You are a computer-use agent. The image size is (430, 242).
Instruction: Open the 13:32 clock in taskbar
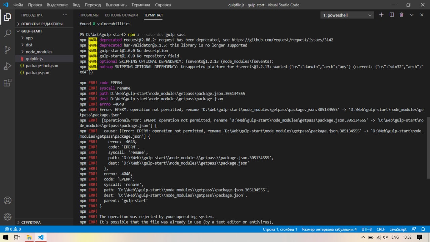pyautogui.click(x=407, y=237)
